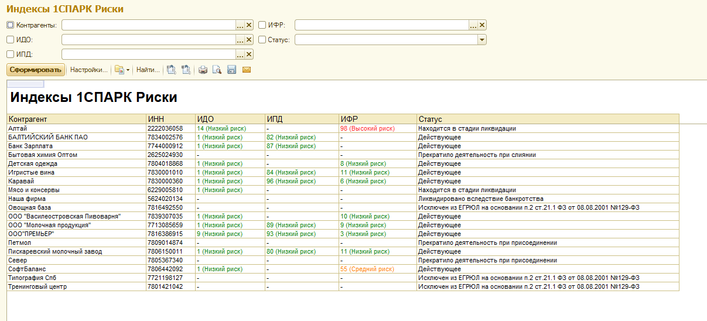707x321 pixels.
Task: Open print preview magnifier icon
Action: (x=217, y=70)
